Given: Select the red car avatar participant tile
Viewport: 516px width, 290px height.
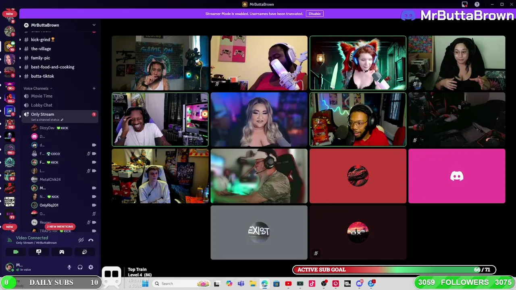Looking at the screenshot, I should tap(358, 176).
